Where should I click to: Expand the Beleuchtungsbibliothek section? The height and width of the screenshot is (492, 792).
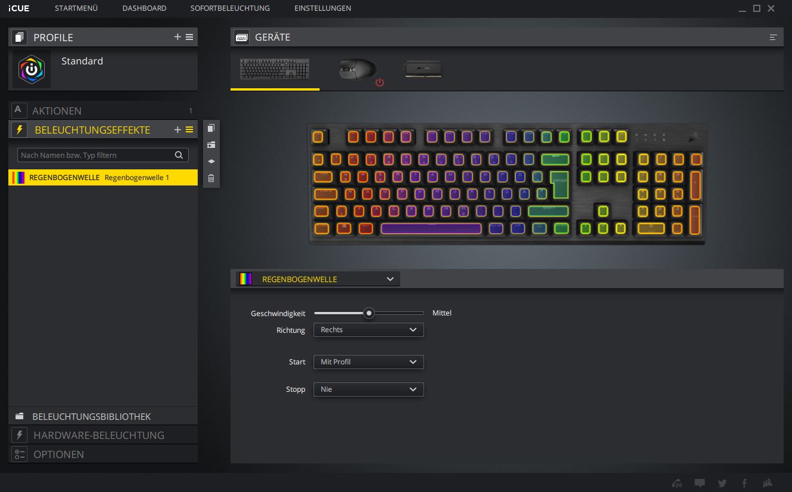(x=91, y=416)
